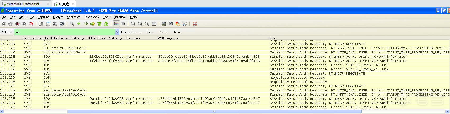Open a capture file icon
This screenshot has width=450, height=114.
pos(41,24)
